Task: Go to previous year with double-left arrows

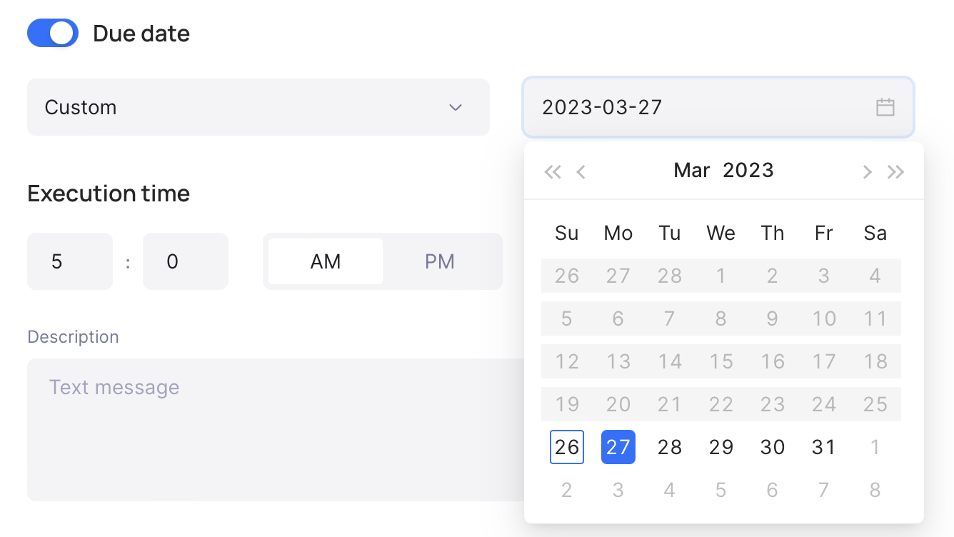Action: click(x=553, y=171)
